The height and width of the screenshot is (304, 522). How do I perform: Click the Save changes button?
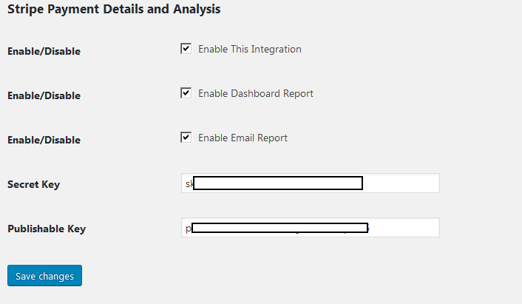coord(44,276)
